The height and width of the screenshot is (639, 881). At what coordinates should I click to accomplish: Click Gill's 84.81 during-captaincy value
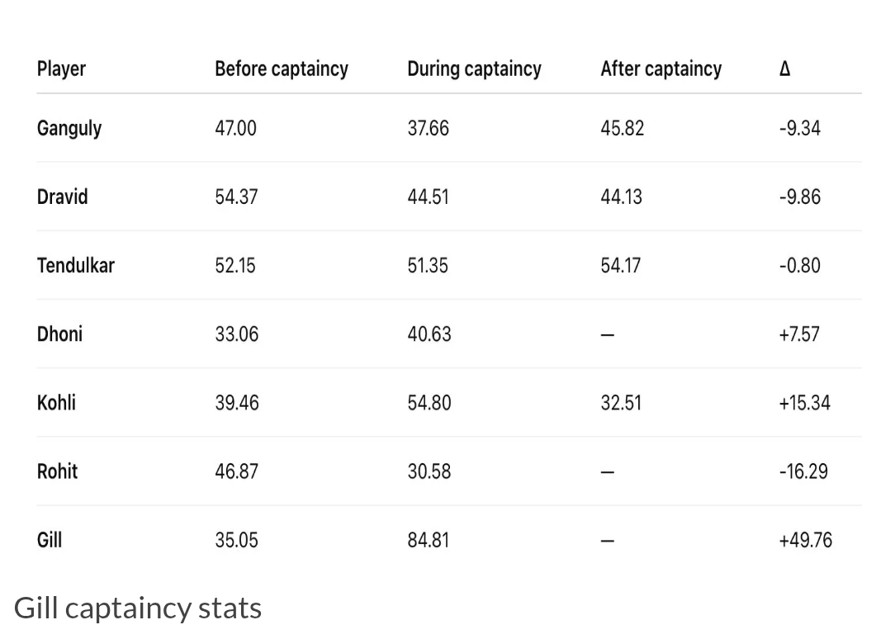(x=428, y=540)
